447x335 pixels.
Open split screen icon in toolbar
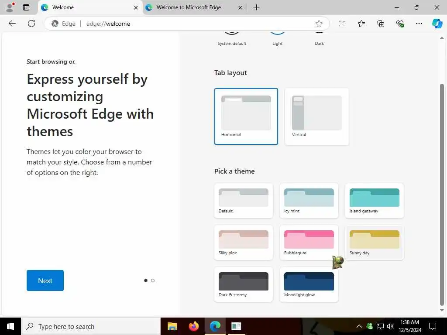point(342,24)
